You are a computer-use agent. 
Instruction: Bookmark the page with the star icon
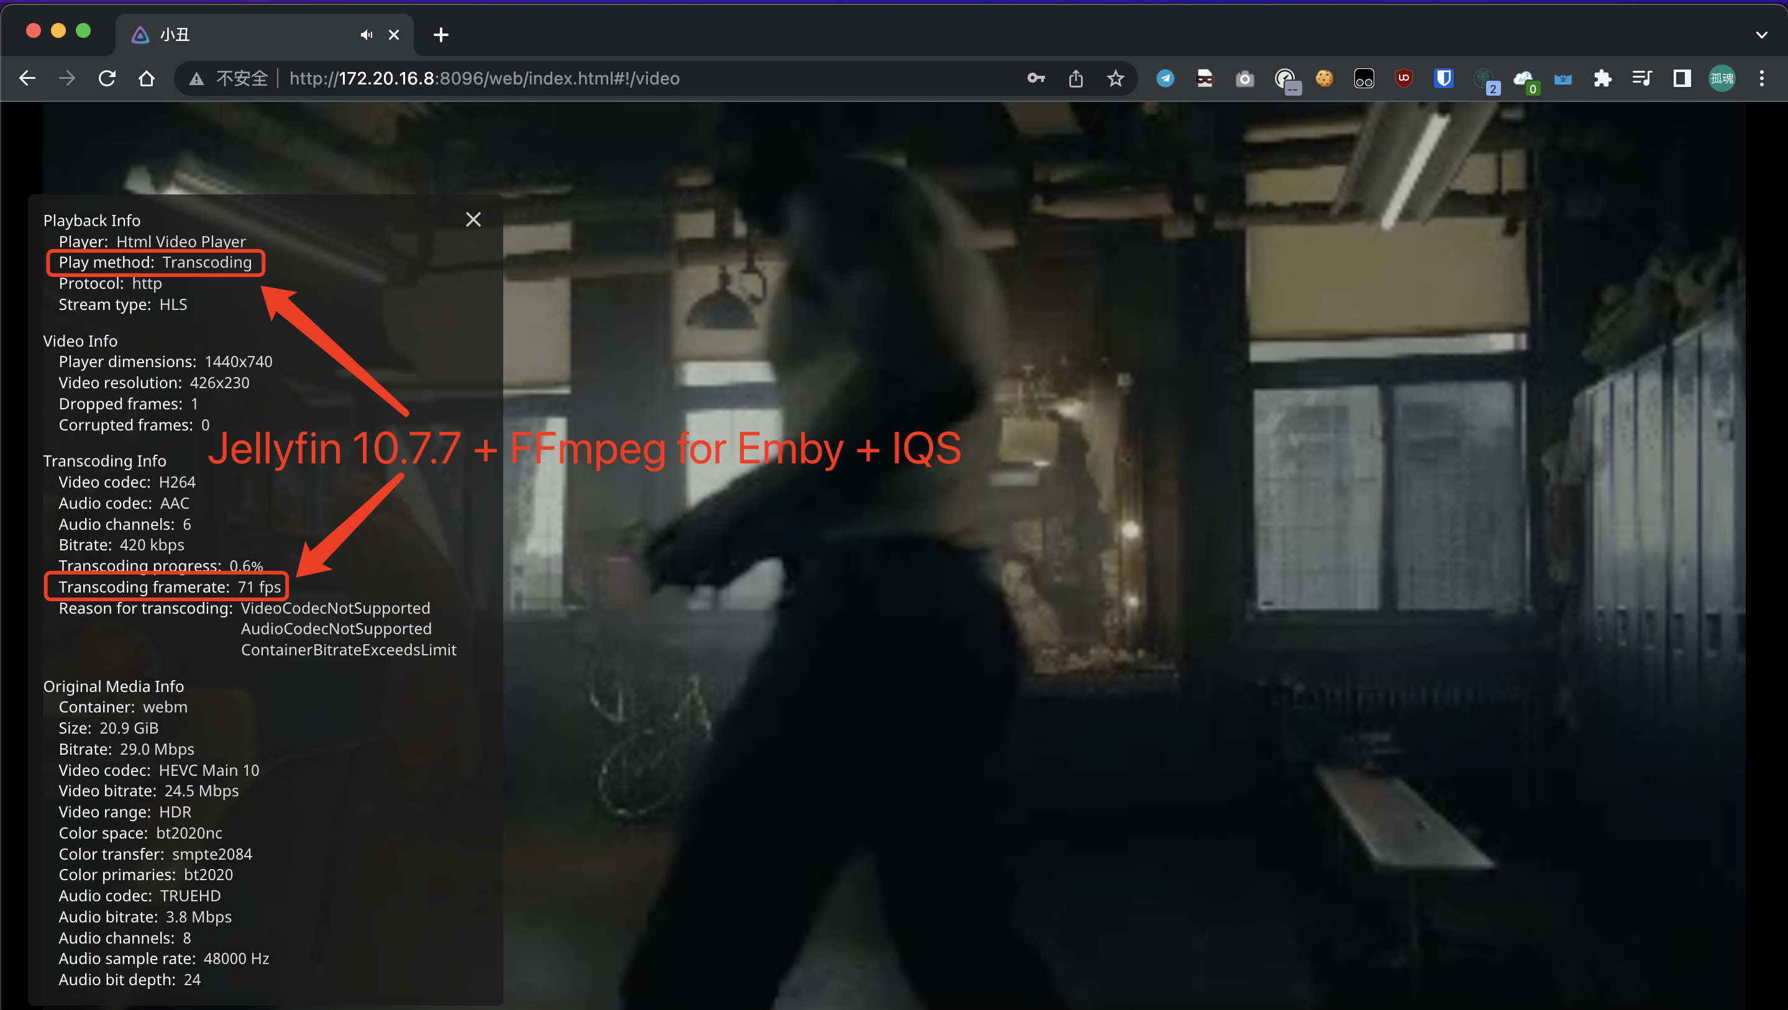click(x=1115, y=78)
